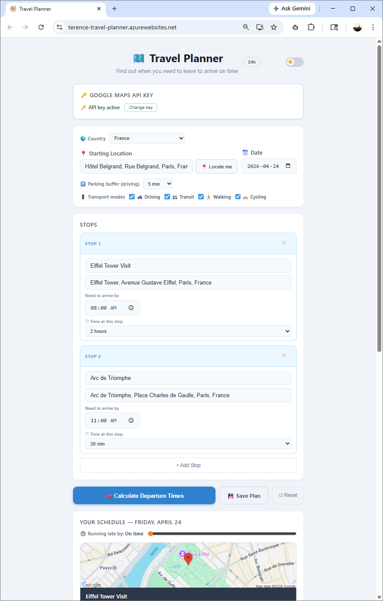Click the clock icon for 08:00 AM
Screen dimensions: 383x601
[x=131, y=308]
